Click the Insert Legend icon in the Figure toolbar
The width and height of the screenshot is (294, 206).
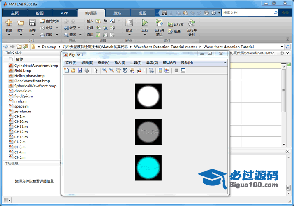point(167,70)
